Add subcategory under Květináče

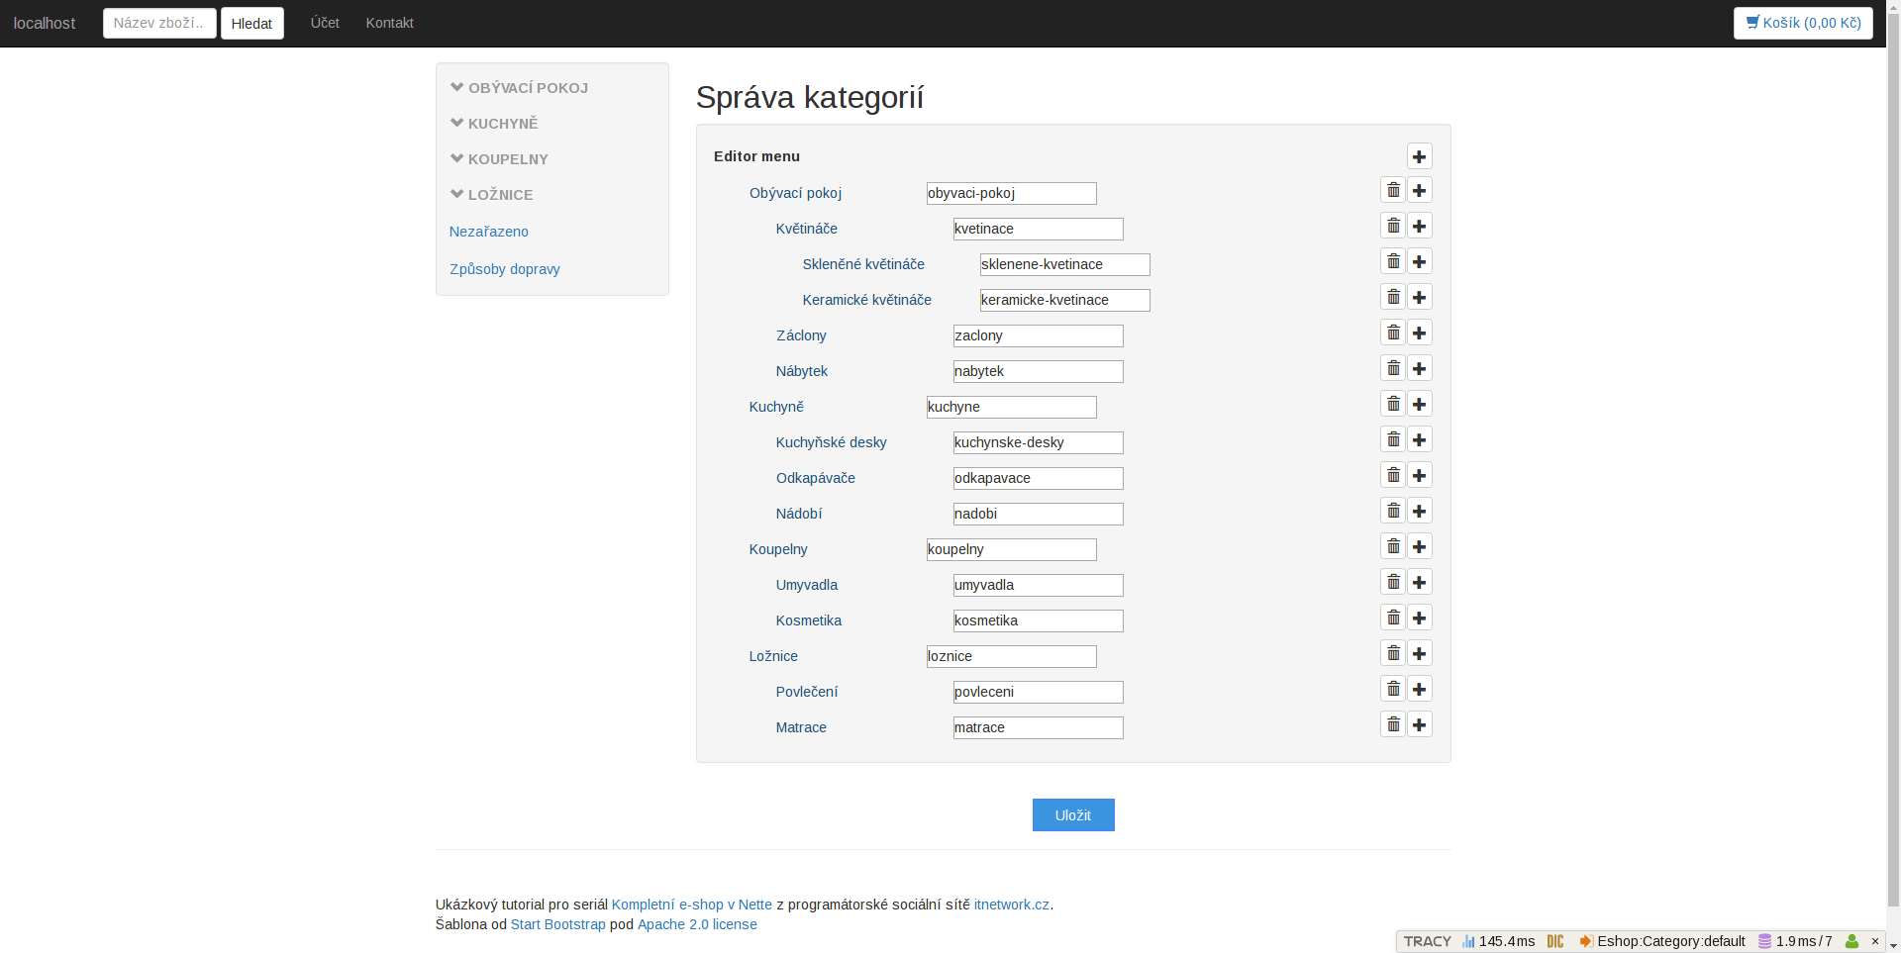pyautogui.click(x=1420, y=226)
